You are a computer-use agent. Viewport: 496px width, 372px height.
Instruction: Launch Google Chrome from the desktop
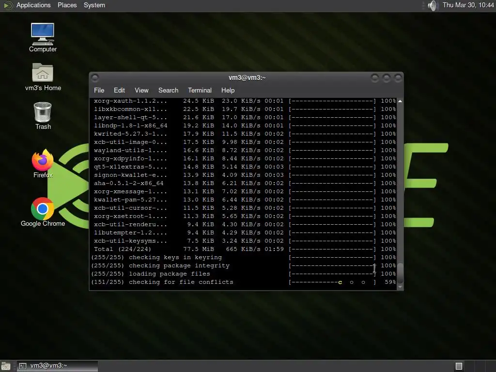coord(43,212)
